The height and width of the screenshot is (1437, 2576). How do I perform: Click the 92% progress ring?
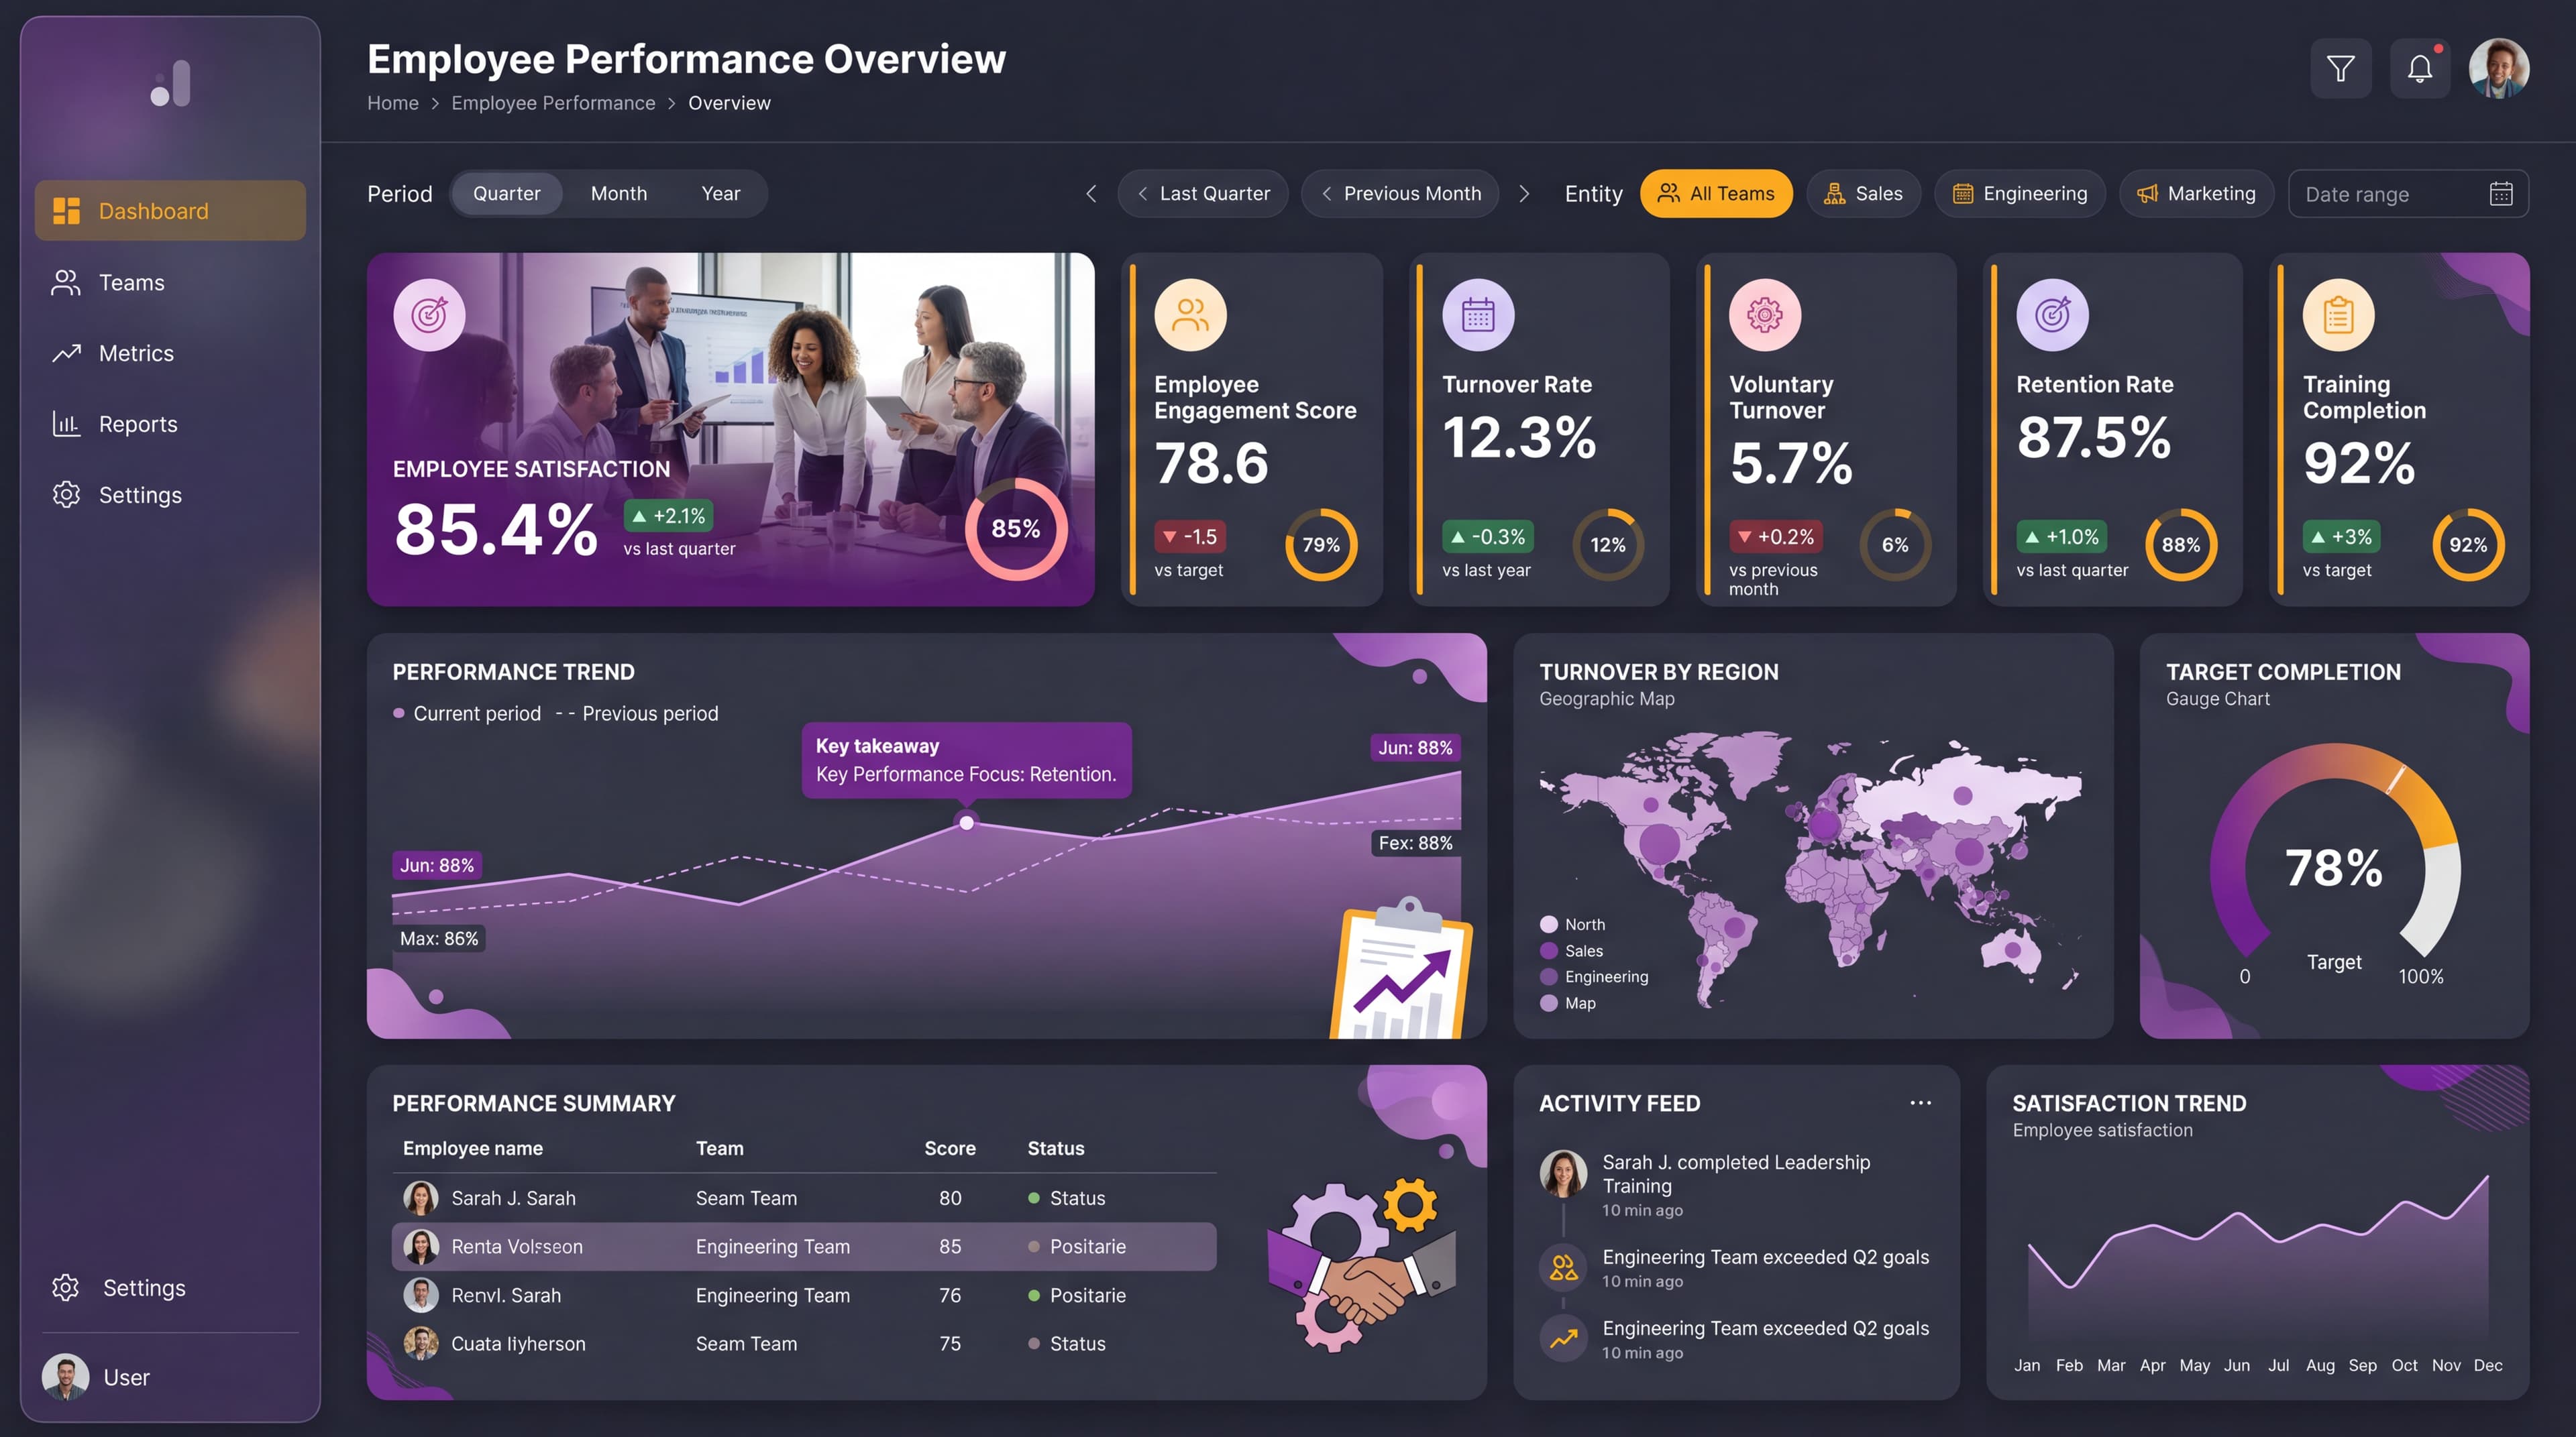tap(2468, 546)
